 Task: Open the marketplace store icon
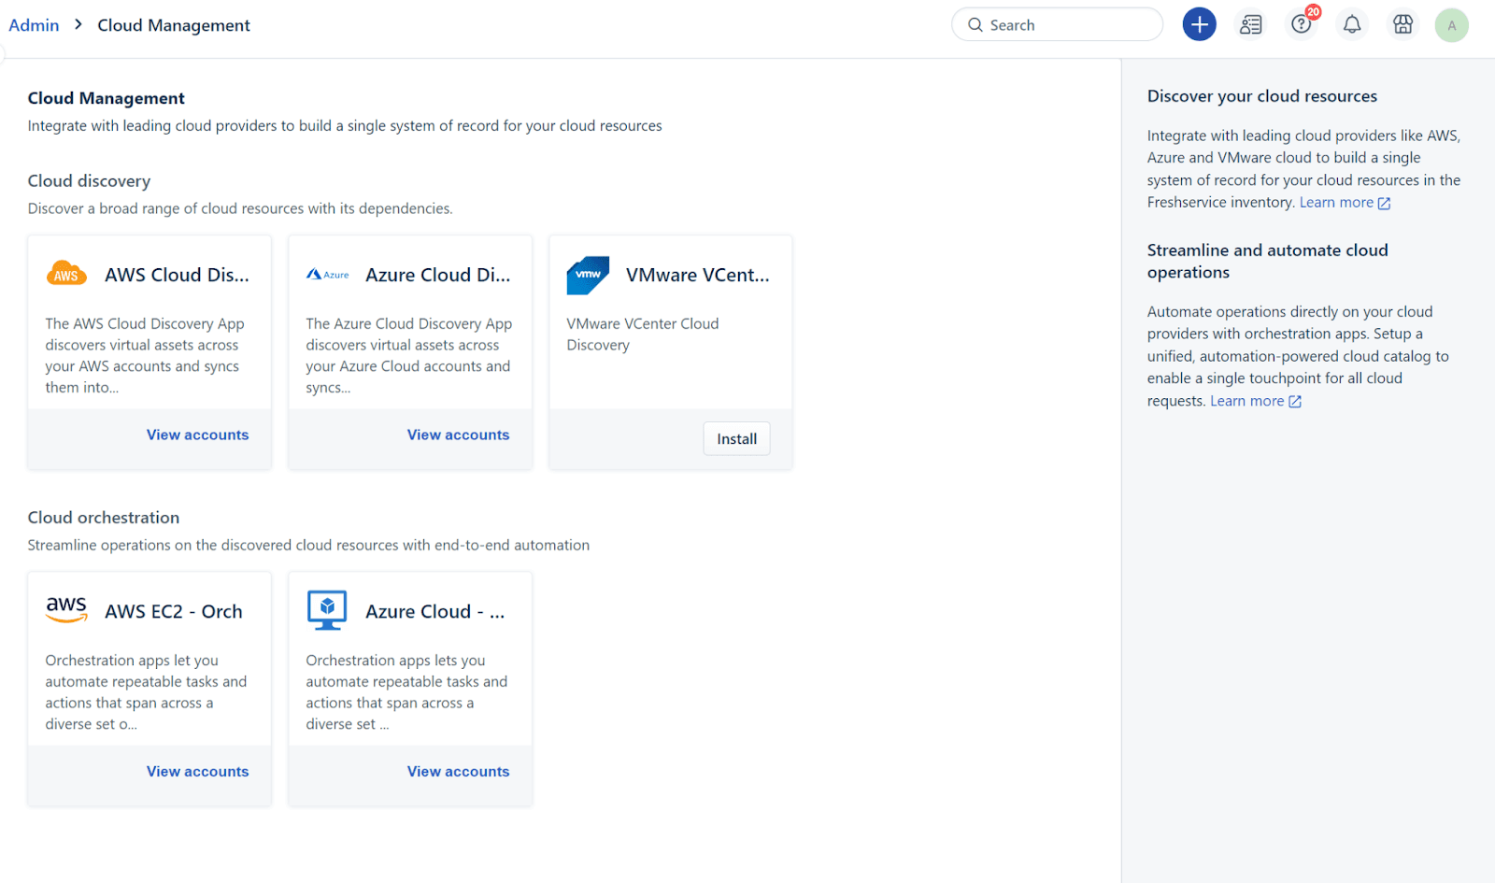click(x=1402, y=24)
